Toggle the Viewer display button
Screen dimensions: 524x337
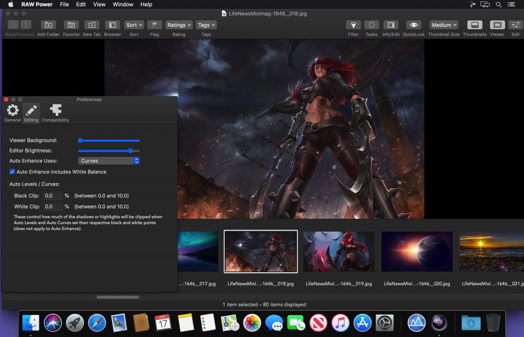(497, 25)
